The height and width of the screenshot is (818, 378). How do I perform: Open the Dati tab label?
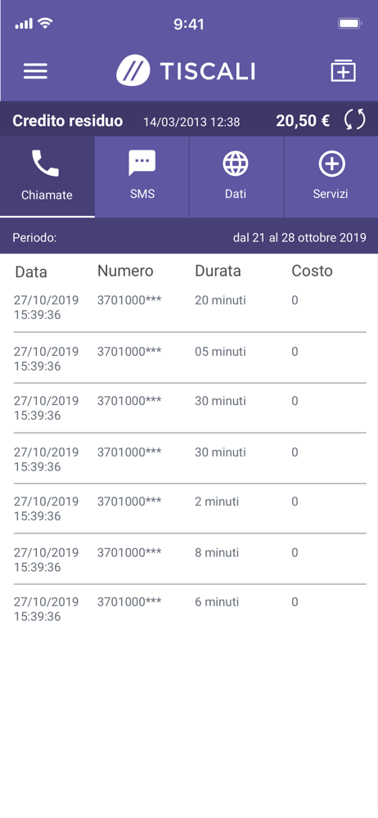236,194
